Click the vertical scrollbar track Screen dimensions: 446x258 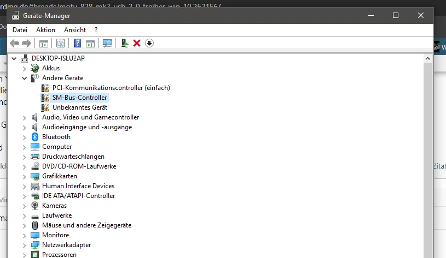[x=427, y=160]
